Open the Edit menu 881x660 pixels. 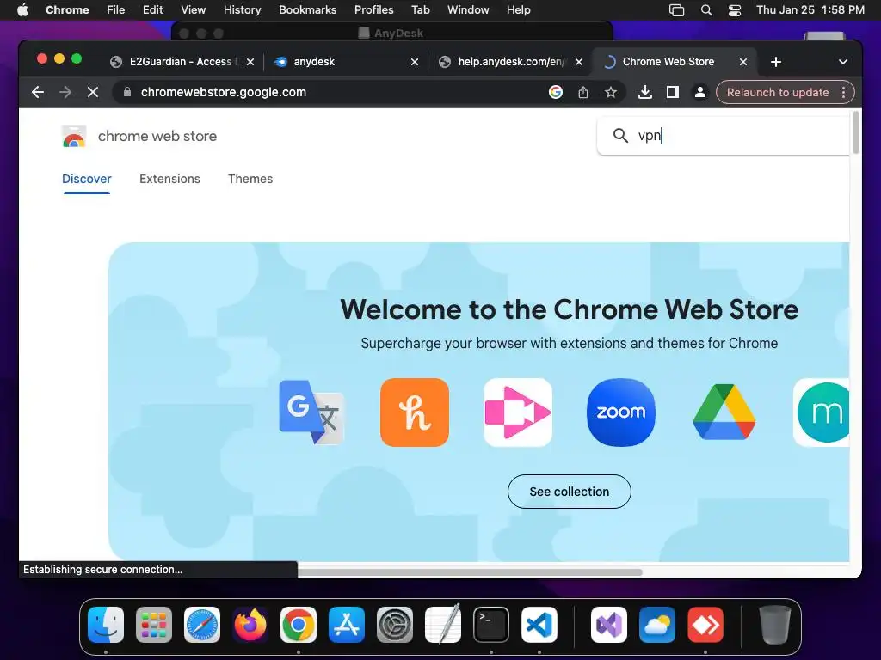153,9
